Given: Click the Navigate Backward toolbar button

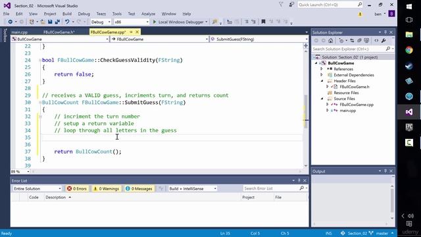Looking at the screenshot, I should pos(11,22).
